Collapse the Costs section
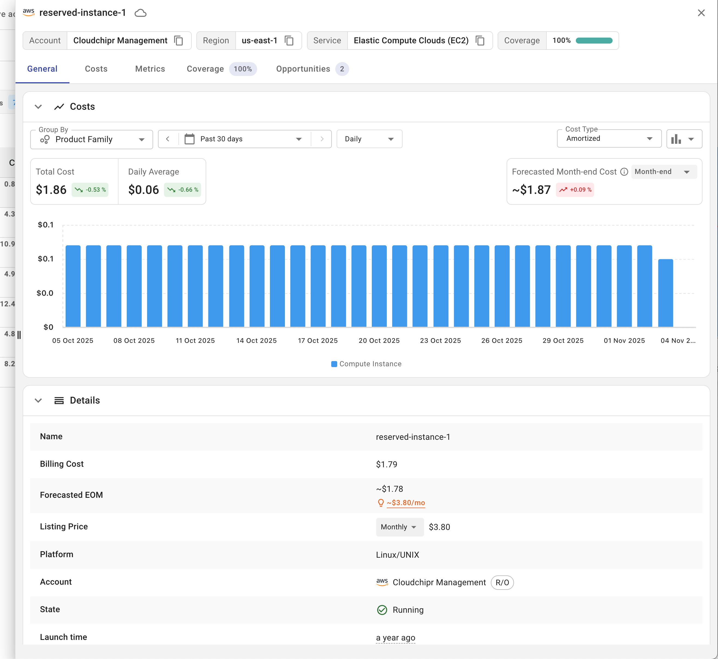This screenshot has width=718, height=659. pos(38,107)
